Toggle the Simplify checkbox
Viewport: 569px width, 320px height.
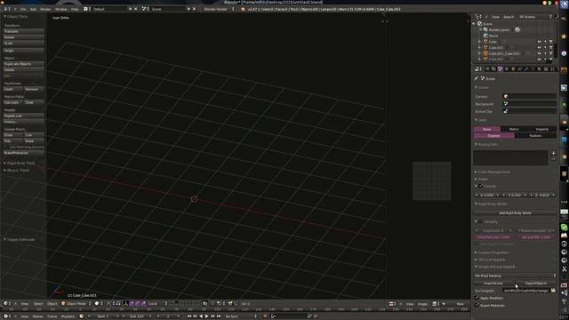(x=480, y=221)
